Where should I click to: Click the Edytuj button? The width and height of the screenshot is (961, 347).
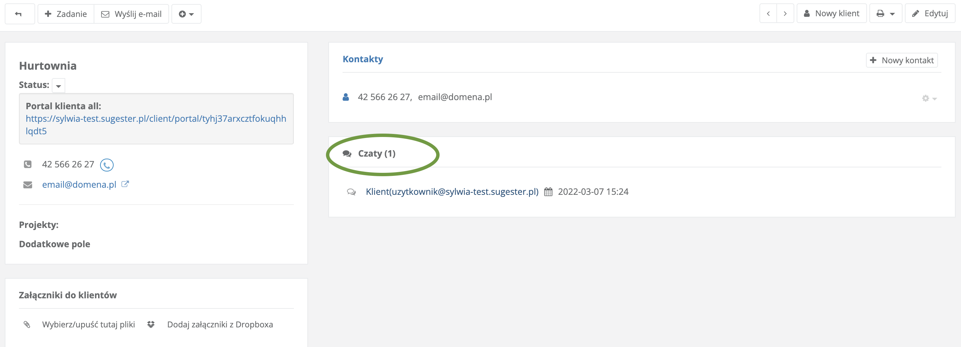[x=930, y=14]
